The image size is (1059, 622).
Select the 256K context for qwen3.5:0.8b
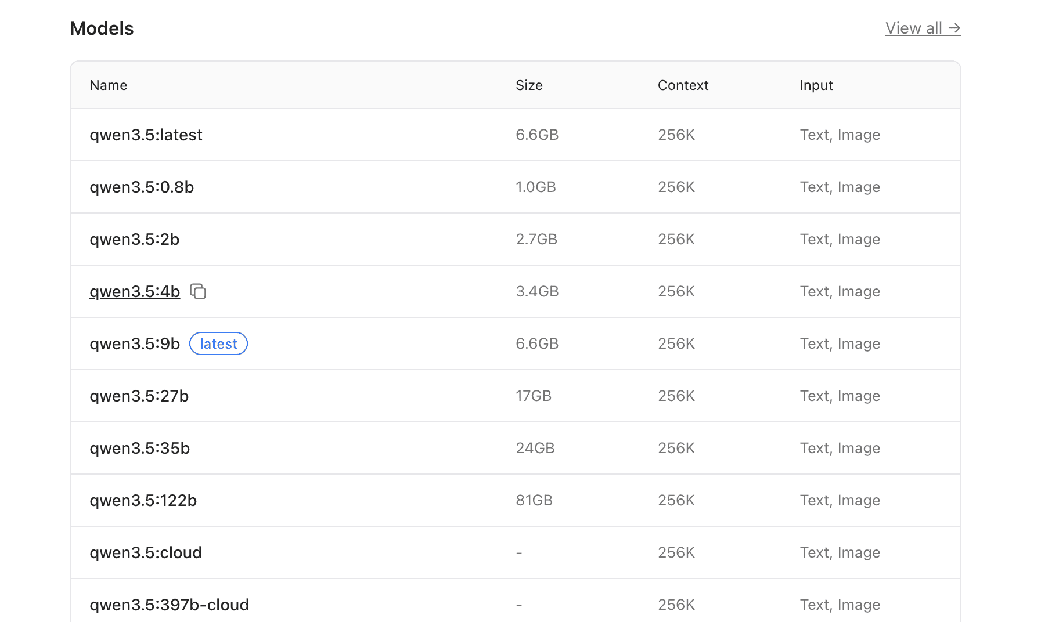coord(676,187)
